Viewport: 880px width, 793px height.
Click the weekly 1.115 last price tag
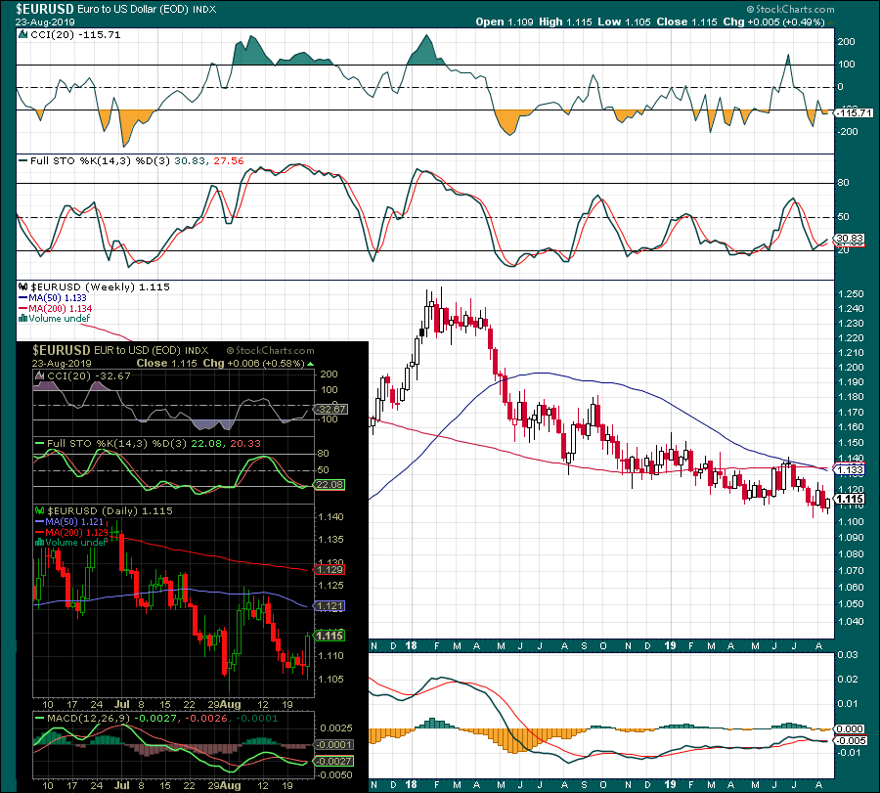[851, 499]
